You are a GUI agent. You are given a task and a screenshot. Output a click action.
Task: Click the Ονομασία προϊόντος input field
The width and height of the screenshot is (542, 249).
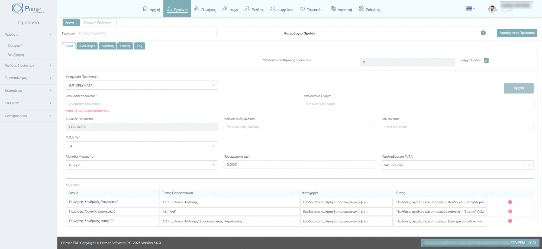pos(181,104)
